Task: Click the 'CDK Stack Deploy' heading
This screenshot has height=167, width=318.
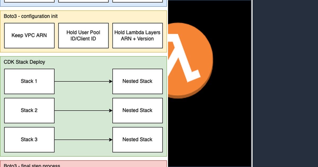Action: coord(24,62)
